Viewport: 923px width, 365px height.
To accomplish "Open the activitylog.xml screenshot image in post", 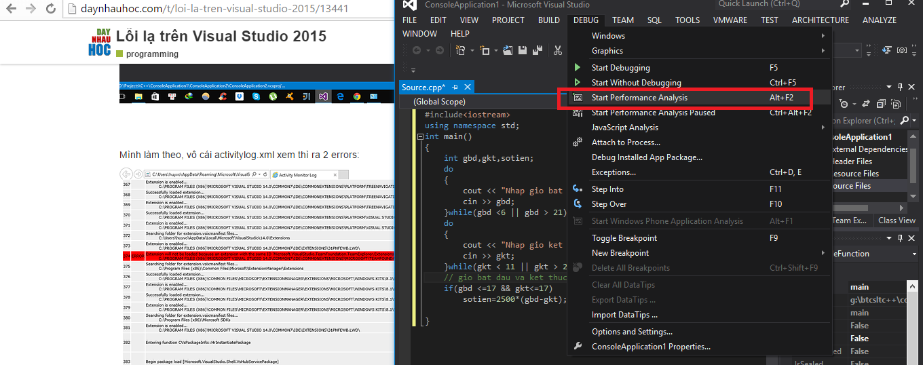I will (257, 266).
